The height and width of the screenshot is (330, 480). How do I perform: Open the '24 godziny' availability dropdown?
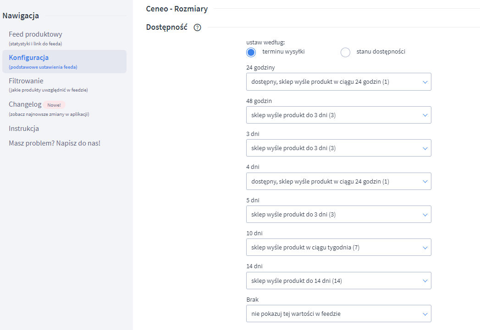[x=338, y=82]
